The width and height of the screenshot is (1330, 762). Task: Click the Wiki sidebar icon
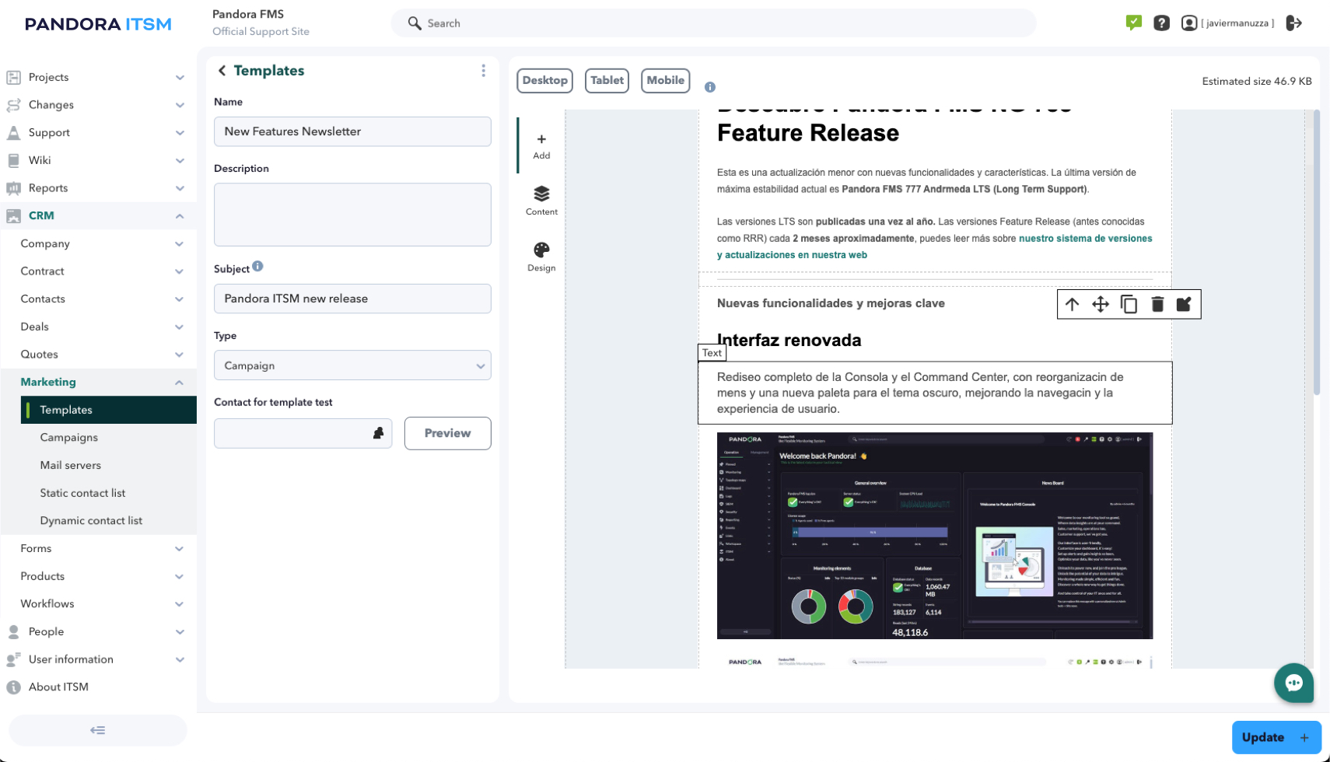[x=13, y=160]
